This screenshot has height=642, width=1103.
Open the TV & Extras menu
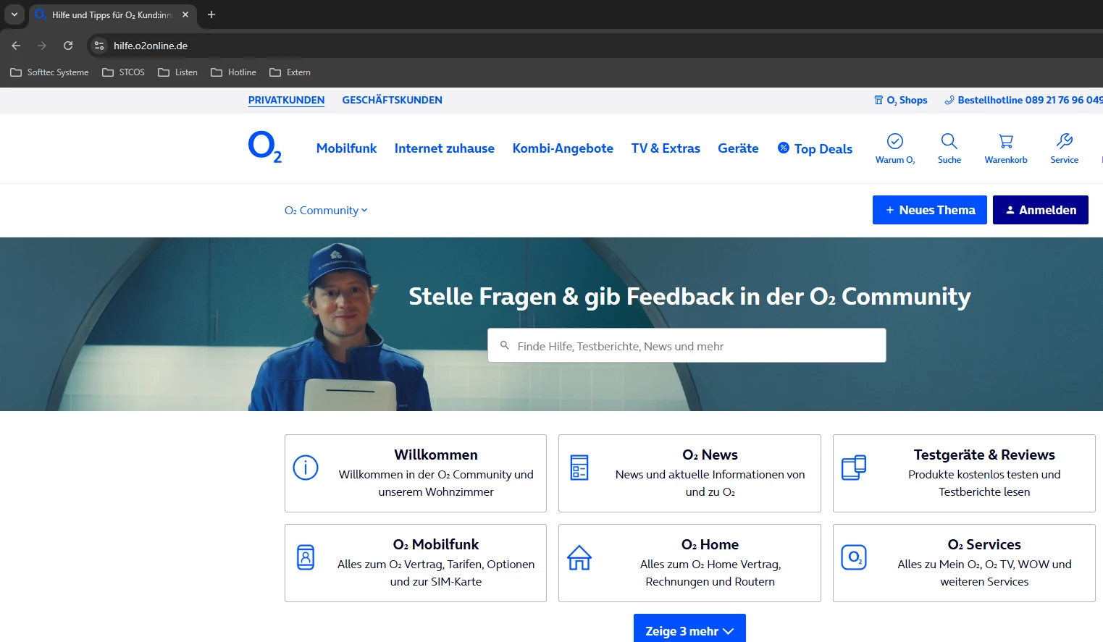[666, 148]
